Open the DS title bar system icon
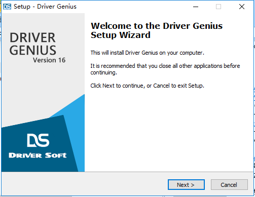The width and height of the screenshot is (255, 197). point(7,7)
